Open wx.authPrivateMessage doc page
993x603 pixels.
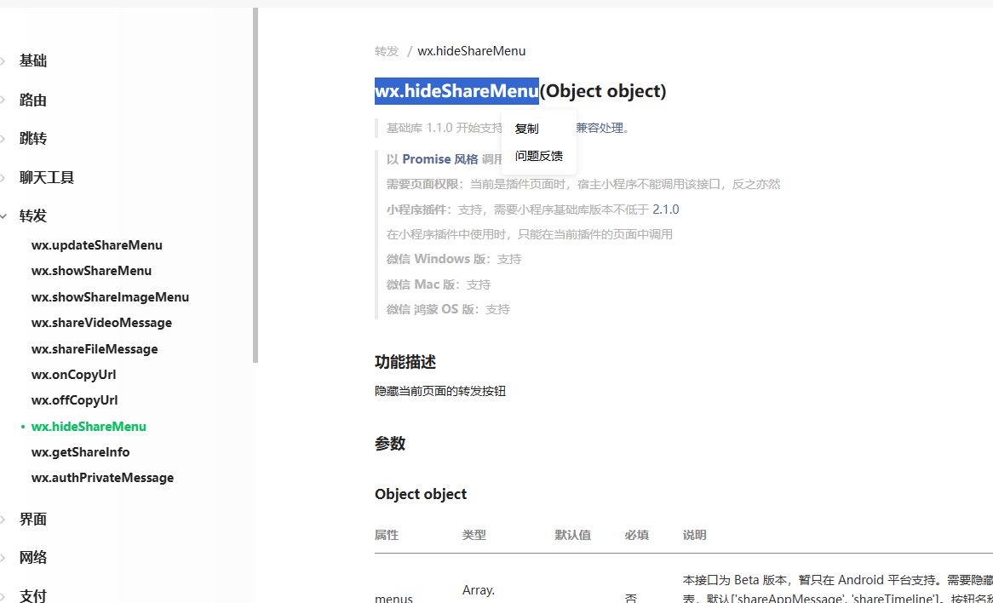pos(102,478)
